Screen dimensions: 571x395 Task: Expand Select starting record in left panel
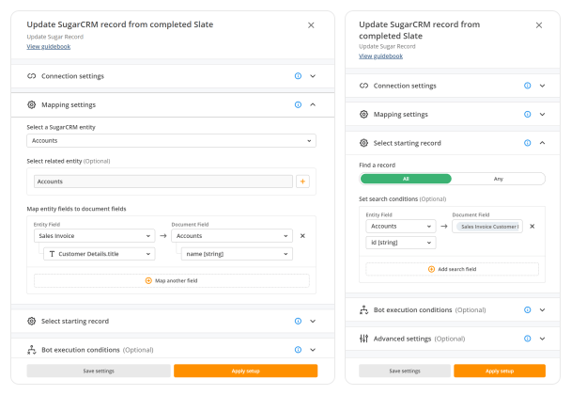tap(313, 321)
